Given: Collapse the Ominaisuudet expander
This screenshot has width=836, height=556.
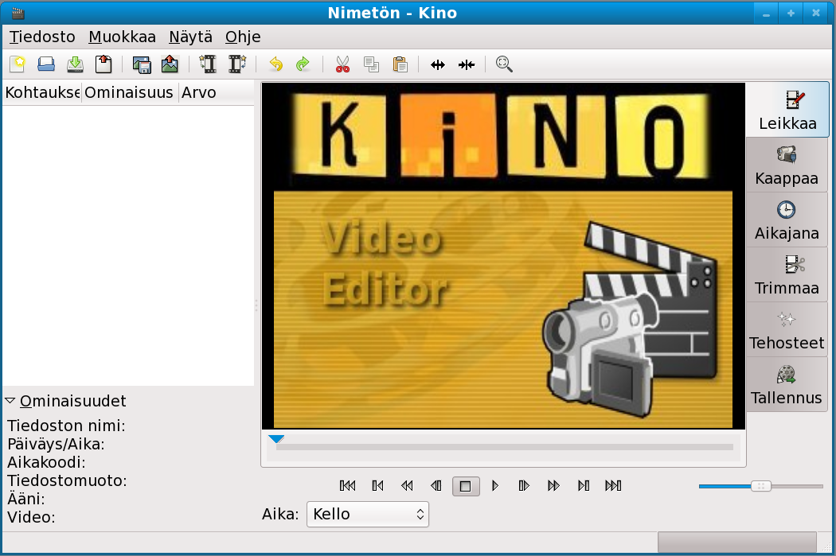Looking at the screenshot, I should tap(10, 401).
